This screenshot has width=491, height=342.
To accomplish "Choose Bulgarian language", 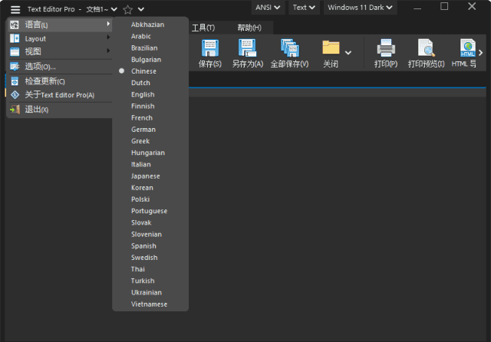I will point(150,60).
